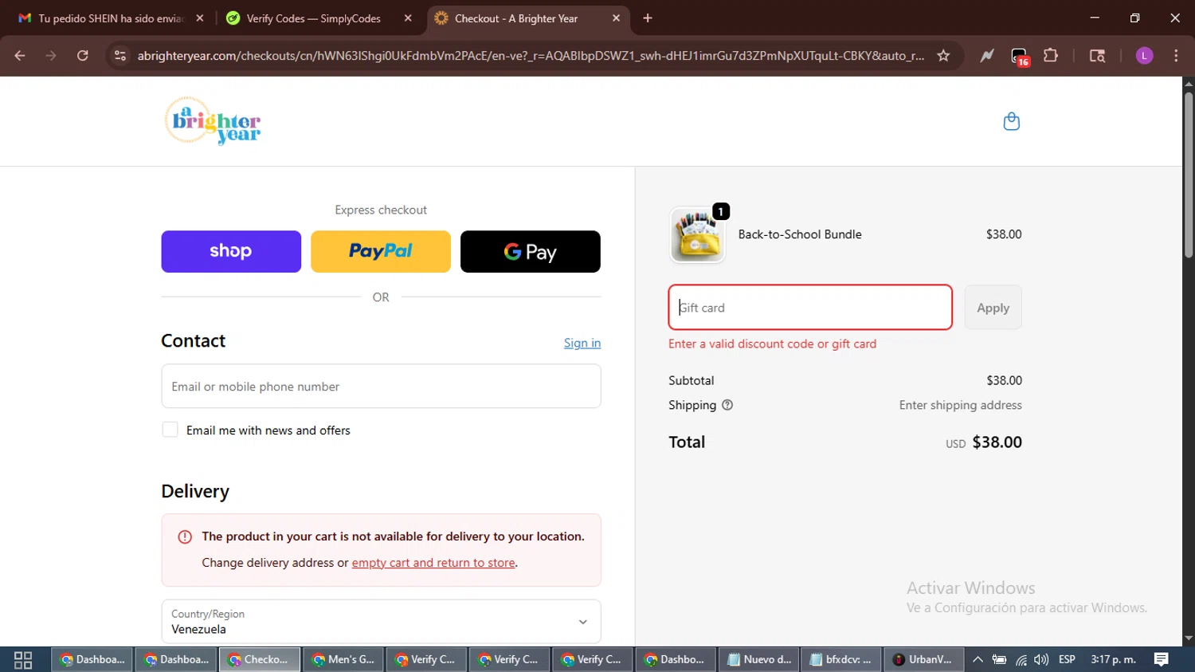
Task: Pay with the Google Pay button
Action: click(x=531, y=251)
